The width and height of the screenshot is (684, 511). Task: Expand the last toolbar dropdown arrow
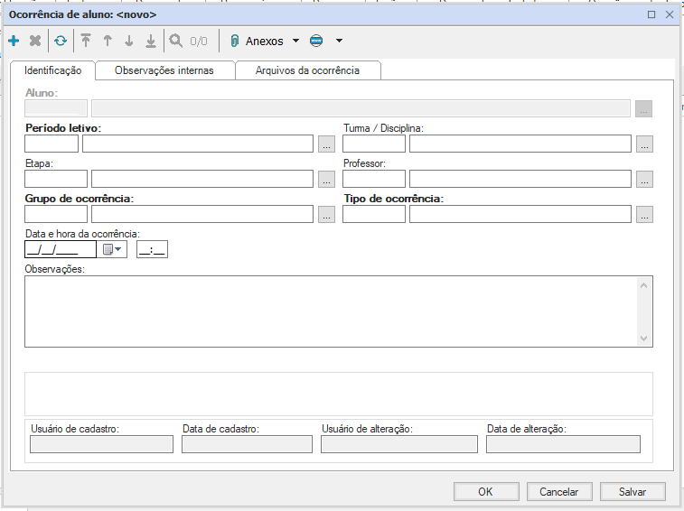pos(339,41)
